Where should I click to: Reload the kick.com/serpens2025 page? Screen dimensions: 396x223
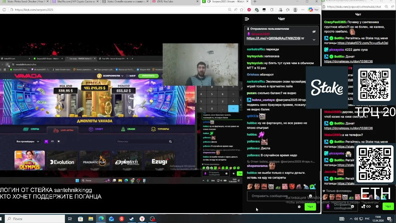4,10
